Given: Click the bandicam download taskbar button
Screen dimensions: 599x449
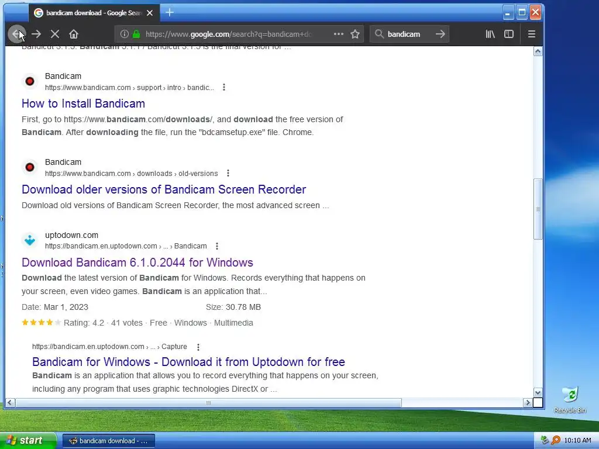Looking at the screenshot, I should tap(108, 441).
